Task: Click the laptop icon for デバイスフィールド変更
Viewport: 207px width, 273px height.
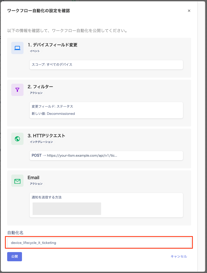Action: [x=17, y=48]
